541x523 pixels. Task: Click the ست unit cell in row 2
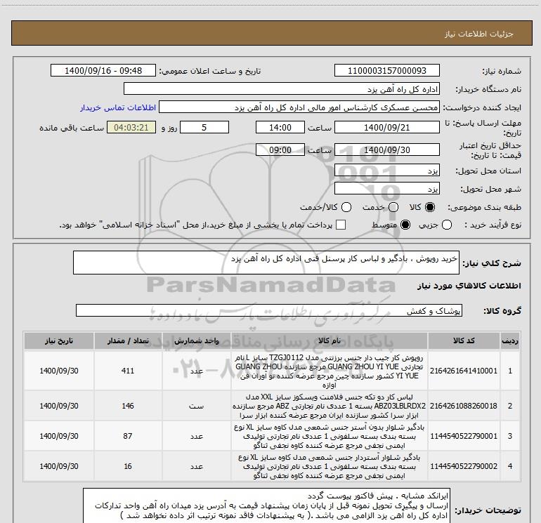tap(196, 406)
